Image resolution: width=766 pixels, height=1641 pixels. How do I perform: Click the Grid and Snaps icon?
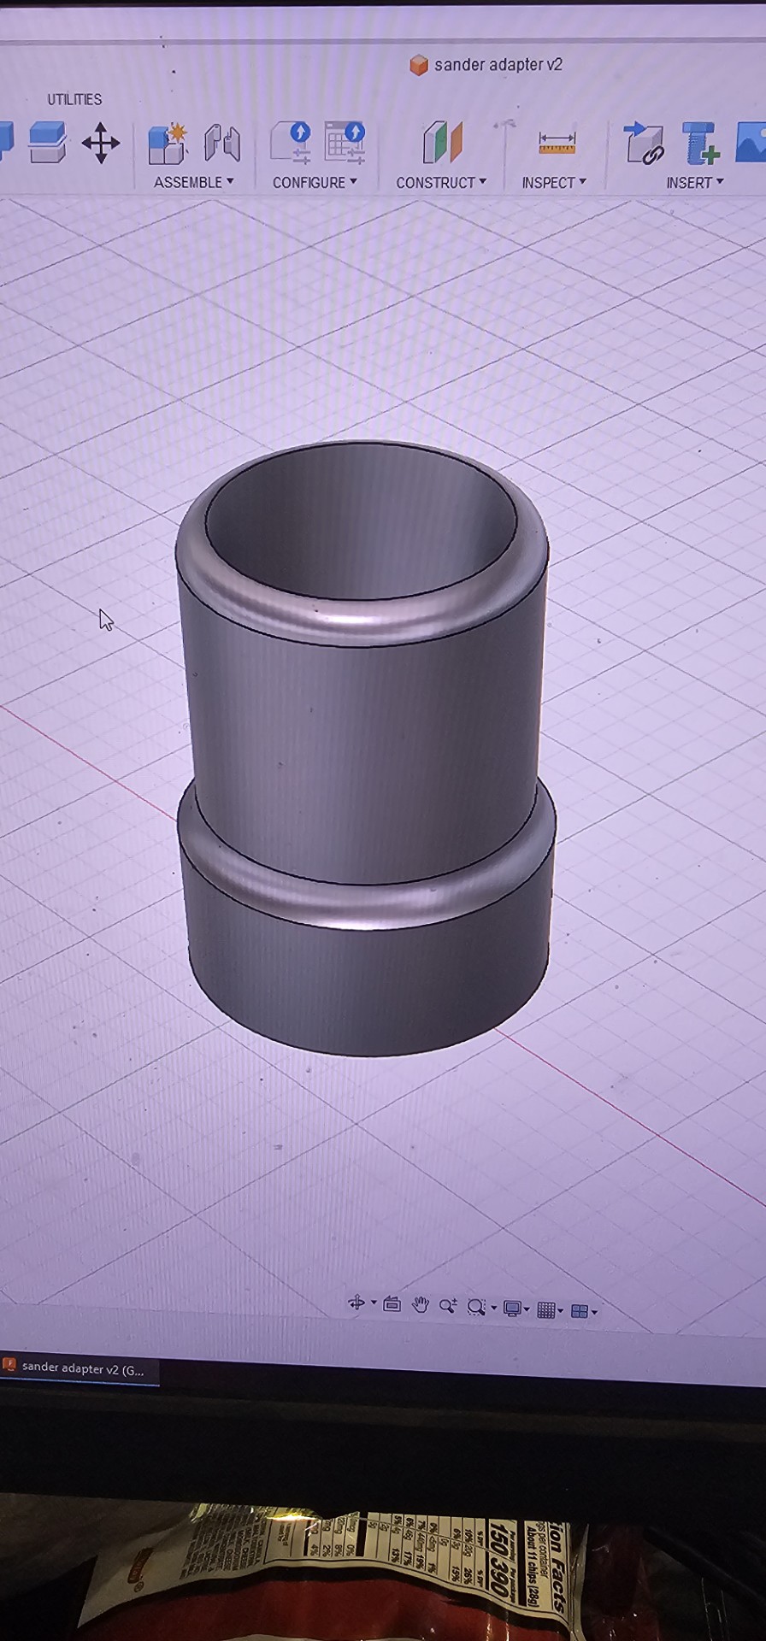pyautogui.click(x=546, y=1310)
